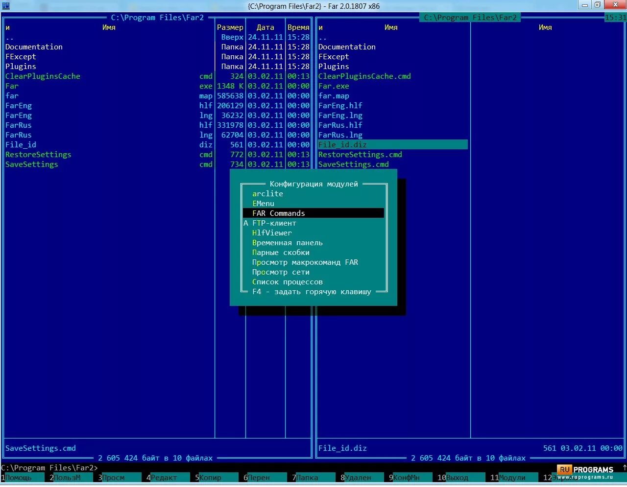Click left panel path title C:\Program Files\Far2
627x487 pixels.
tap(157, 18)
